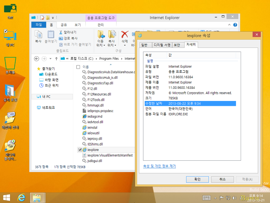The width and height of the screenshot is (270, 203).
Task: Switch to the Home (홈) ribbon tab
Action: point(51,25)
